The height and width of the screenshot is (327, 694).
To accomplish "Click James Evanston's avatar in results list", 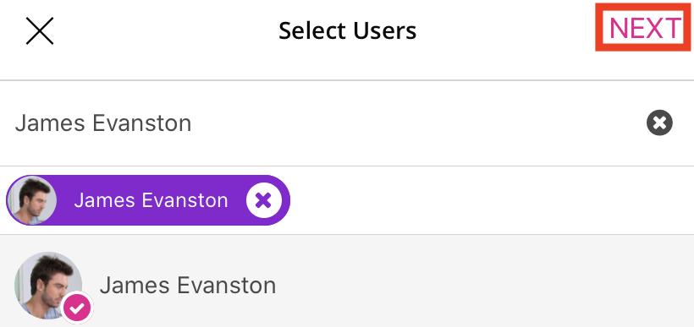I will (48, 286).
